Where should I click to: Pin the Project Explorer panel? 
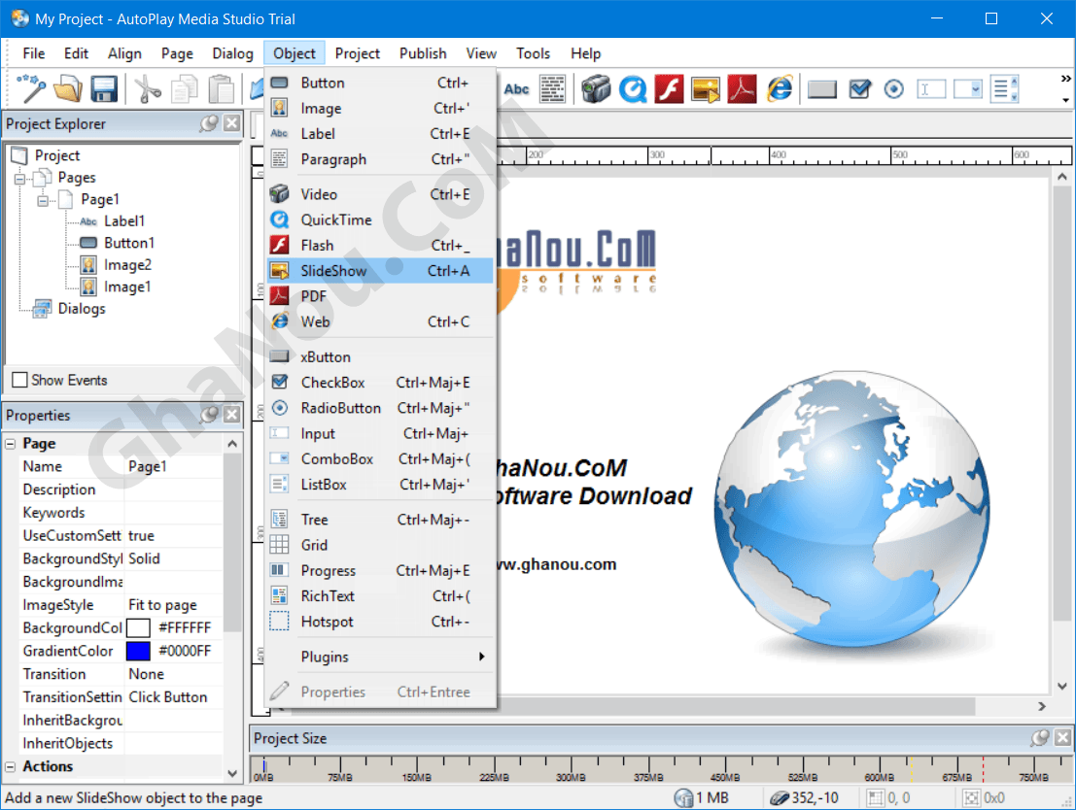[x=209, y=123]
